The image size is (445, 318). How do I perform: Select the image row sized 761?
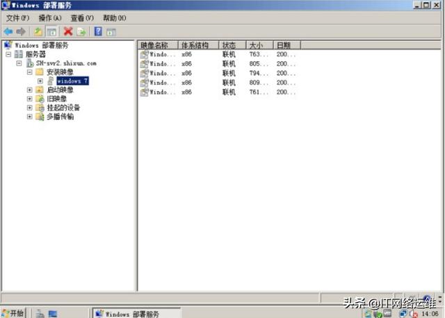(x=218, y=92)
